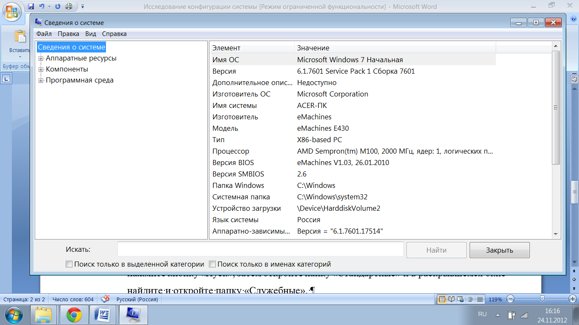Image resolution: width=579 pixels, height=325 pixels.
Task: Expand the Аппаратные ресурсы node
Action: point(41,58)
